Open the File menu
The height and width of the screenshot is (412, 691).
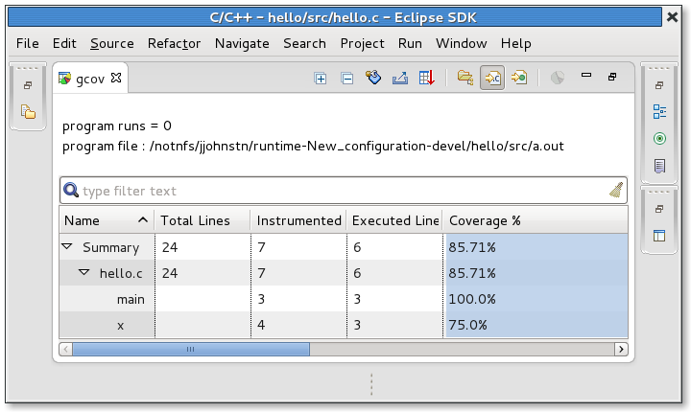tap(27, 43)
